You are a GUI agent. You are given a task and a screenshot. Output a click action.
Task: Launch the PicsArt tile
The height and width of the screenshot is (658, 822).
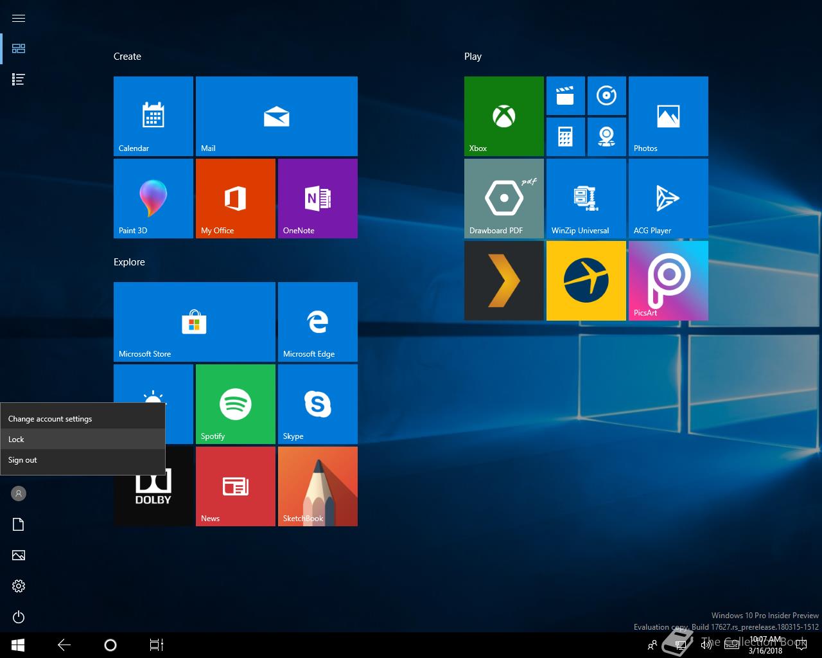tap(669, 281)
